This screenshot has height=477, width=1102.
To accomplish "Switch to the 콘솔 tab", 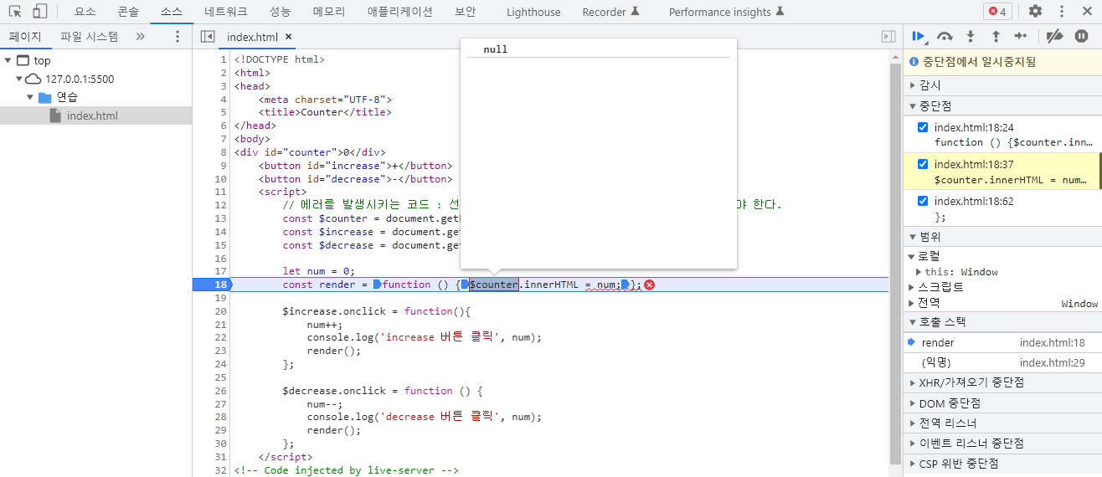I will [128, 12].
